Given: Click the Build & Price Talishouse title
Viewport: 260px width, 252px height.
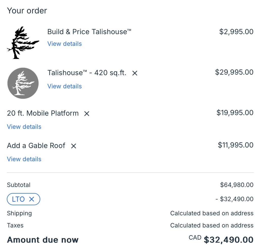Looking at the screenshot, I should (x=89, y=32).
